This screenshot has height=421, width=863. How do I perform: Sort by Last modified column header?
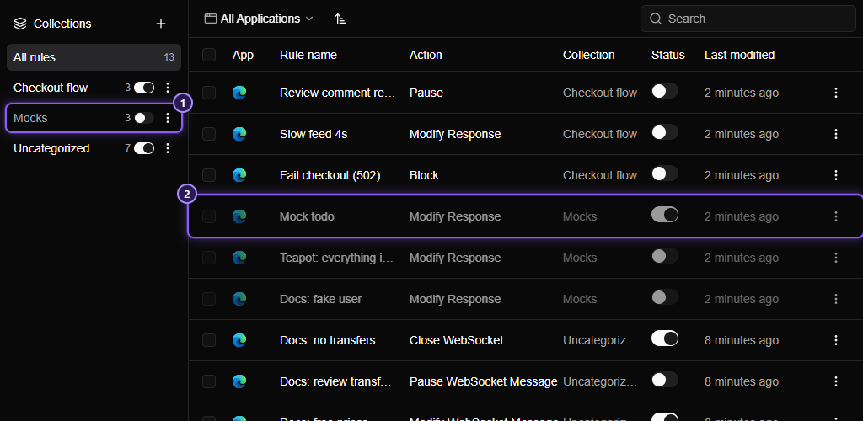coord(739,55)
